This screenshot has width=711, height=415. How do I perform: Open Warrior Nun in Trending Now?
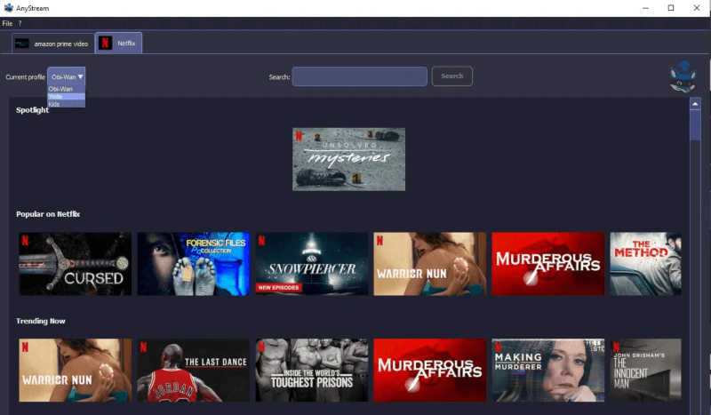click(x=76, y=370)
